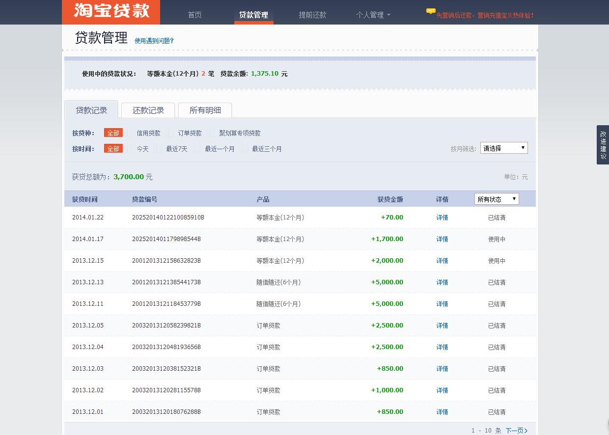Open 提前还款 navigation item
This screenshot has height=435, width=609.
click(312, 15)
